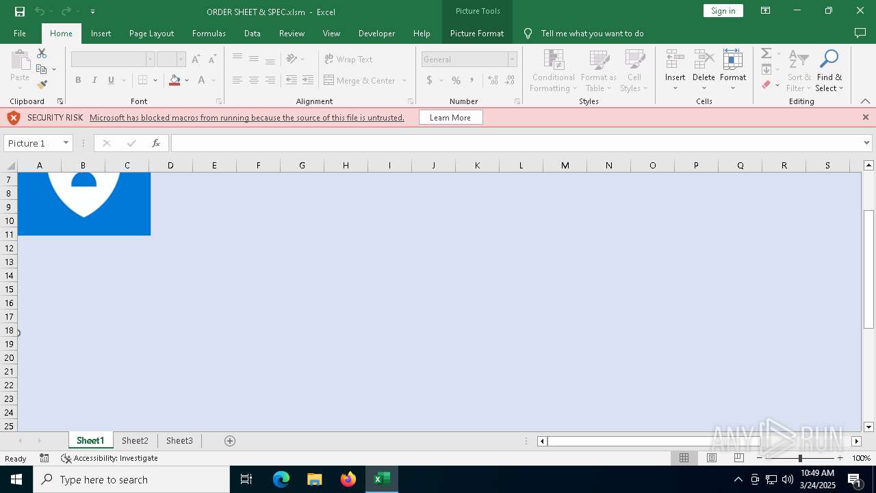The height and width of the screenshot is (493, 876).
Task: Click Decrease Decimal icon
Action: click(x=510, y=80)
